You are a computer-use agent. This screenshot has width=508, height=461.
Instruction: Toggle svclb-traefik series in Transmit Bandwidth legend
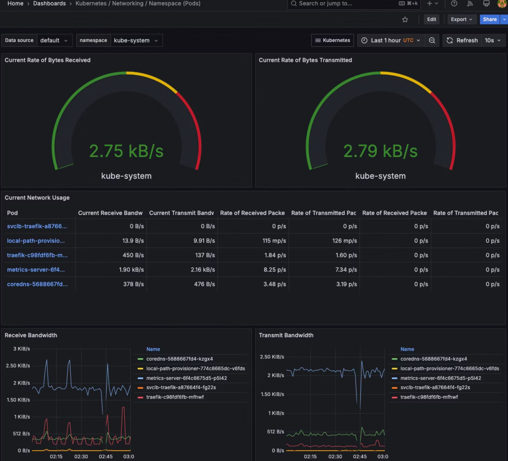[436, 388]
